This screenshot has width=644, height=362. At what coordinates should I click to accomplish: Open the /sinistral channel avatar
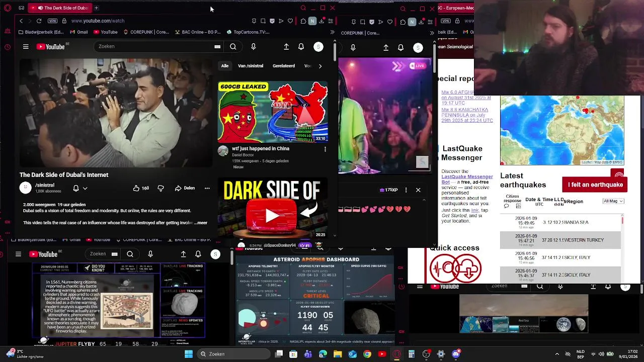point(25,188)
